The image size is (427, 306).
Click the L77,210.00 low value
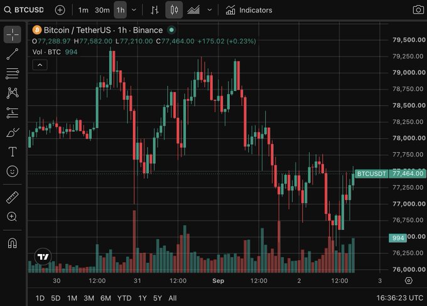tap(134, 41)
